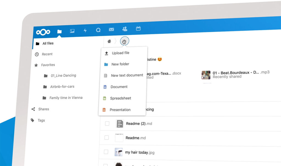281x166 pixels.
Task: Toggle the new file plus dropdown
Action: (124, 41)
